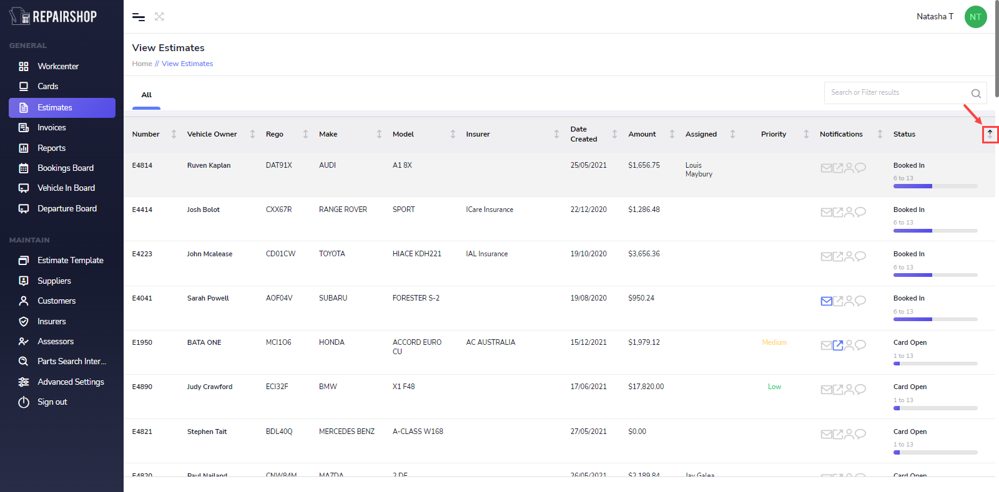Sort estimates by Amount column
Viewport: 999px width, 492px height.
click(672, 134)
